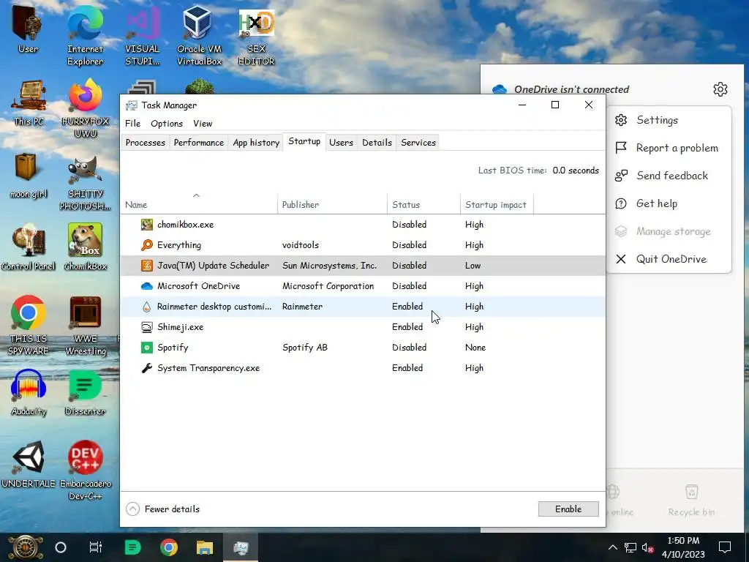Switch to the Processes tab

coord(146,143)
